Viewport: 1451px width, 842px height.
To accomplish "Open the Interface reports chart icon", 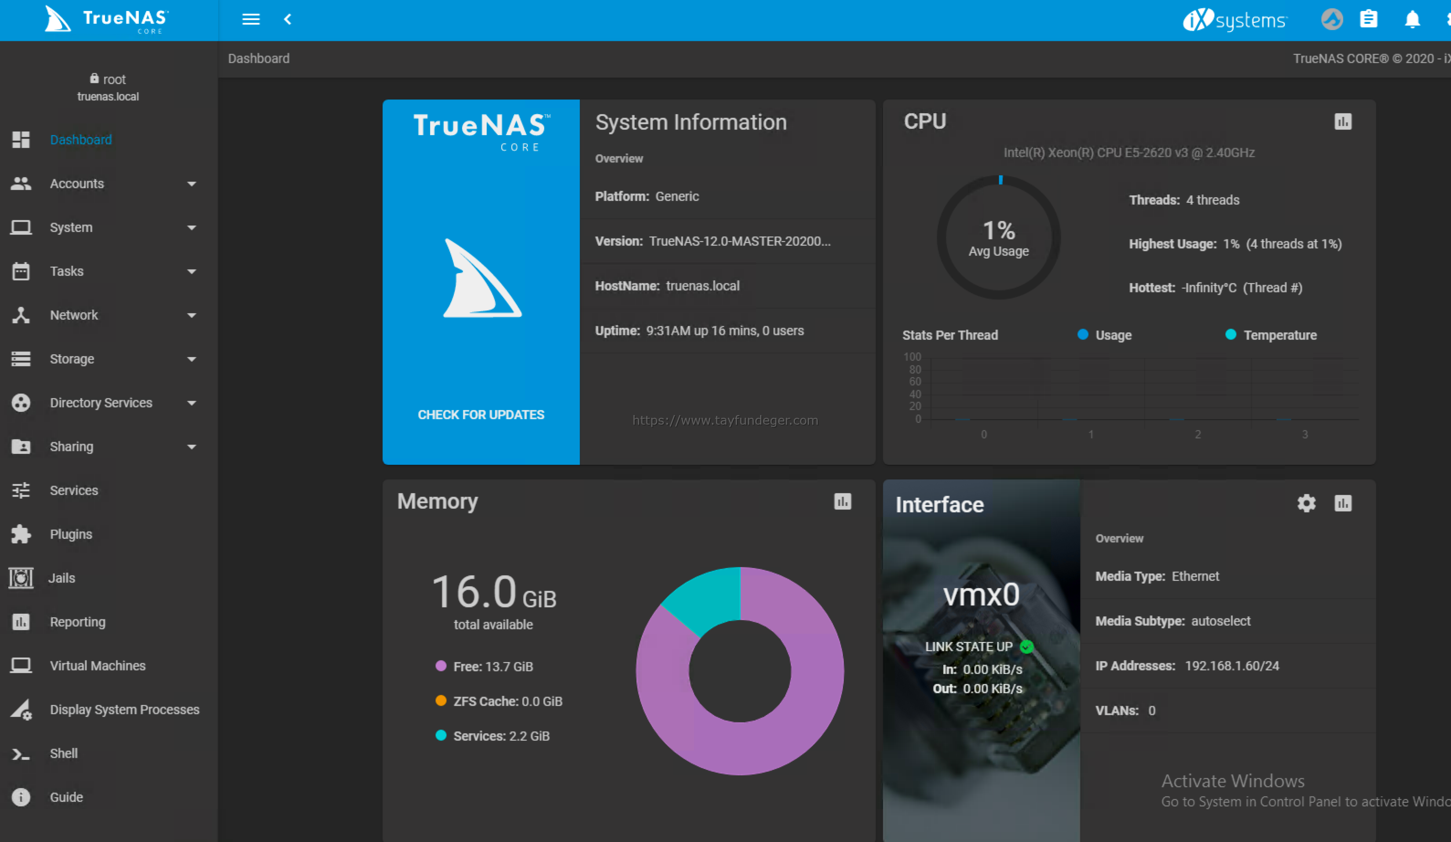I will point(1343,503).
